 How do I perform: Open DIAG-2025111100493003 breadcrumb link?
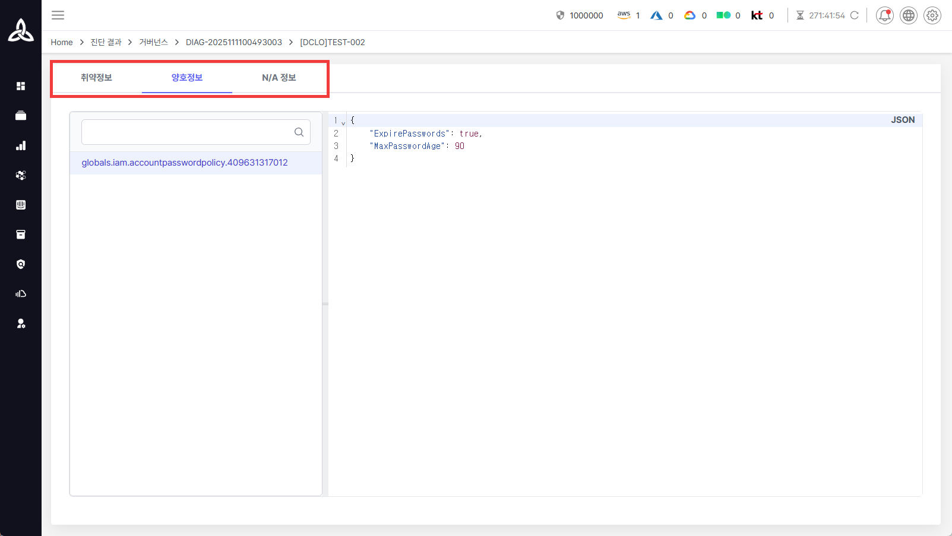[x=233, y=42]
